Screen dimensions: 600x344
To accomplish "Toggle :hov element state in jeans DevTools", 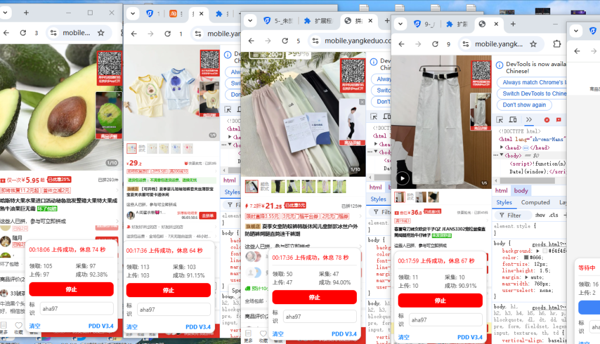I will [540, 215].
